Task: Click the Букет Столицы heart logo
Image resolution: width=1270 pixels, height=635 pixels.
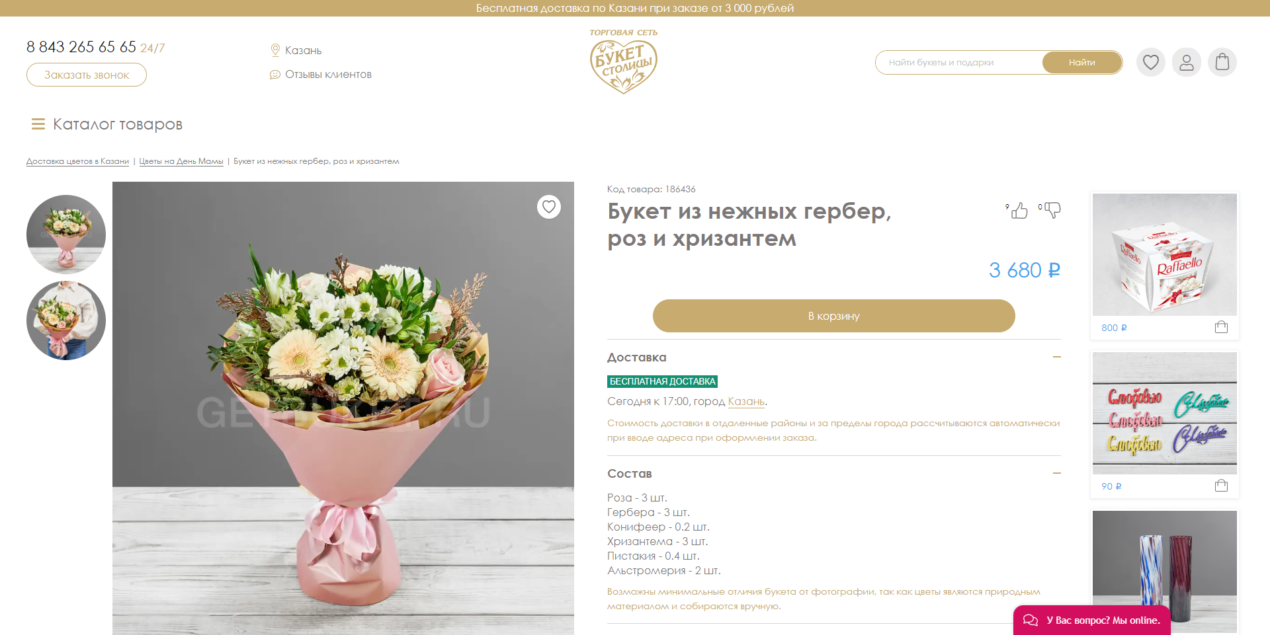Action: [x=623, y=62]
